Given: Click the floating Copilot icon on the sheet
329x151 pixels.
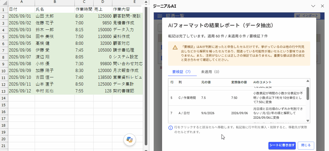Looking at the screenshot, I should coord(130,140).
